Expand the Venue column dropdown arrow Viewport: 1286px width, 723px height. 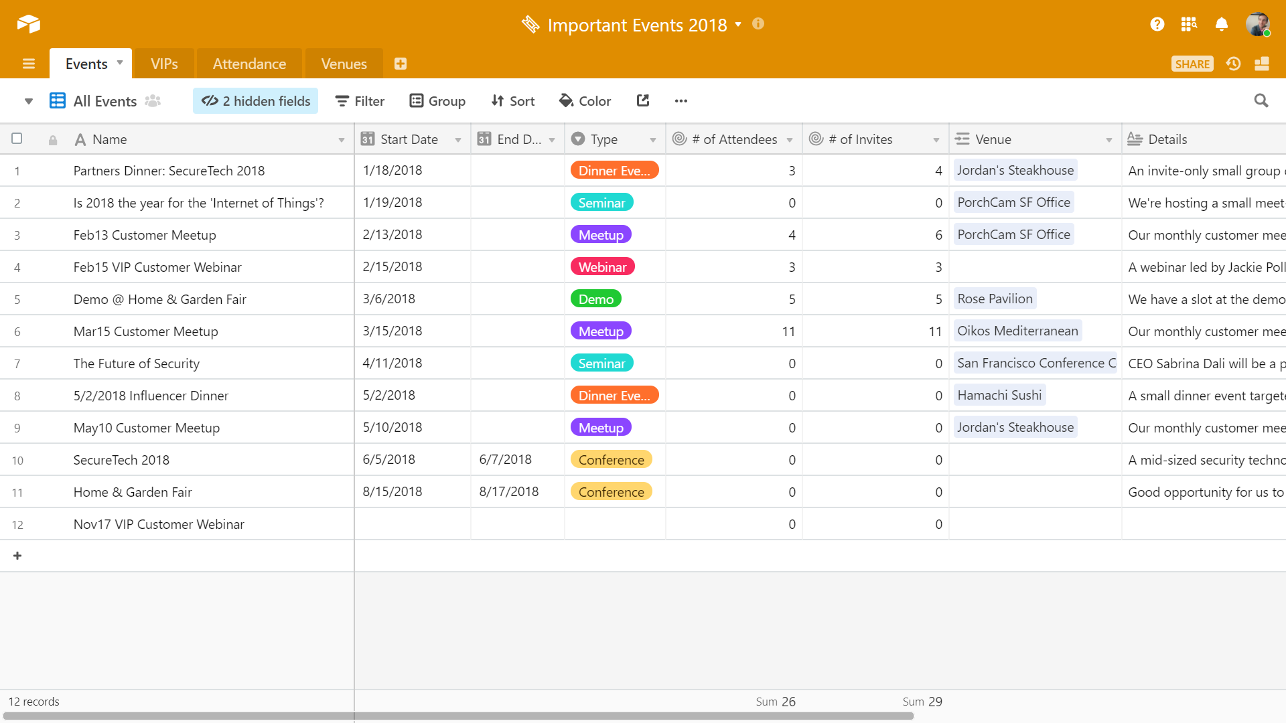[x=1109, y=140]
